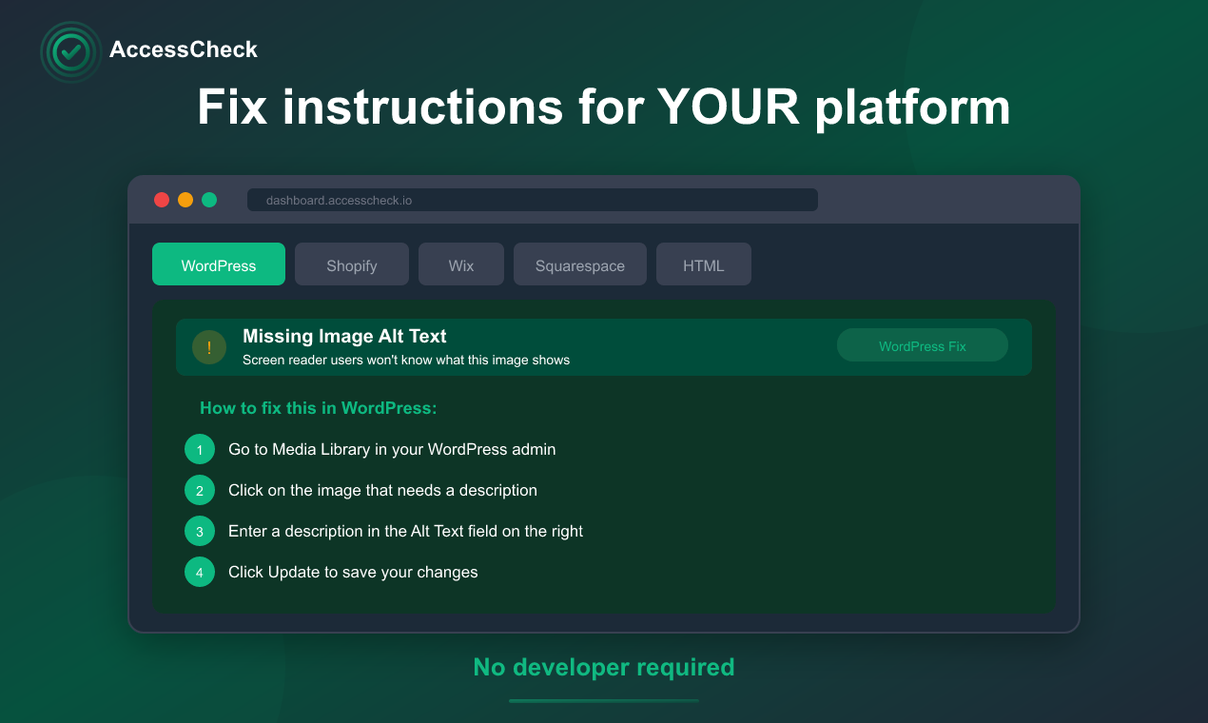Click the step 2 circle marker
This screenshot has width=1208, height=723.
[x=200, y=490]
